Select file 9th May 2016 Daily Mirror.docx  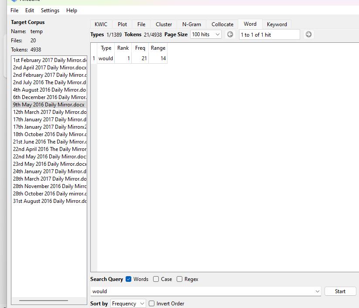49,105
